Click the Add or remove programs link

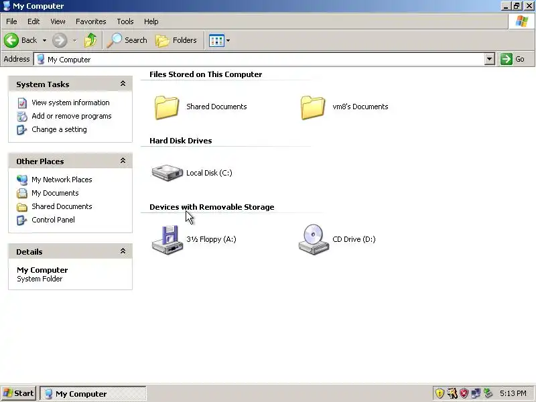coord(72,116)
